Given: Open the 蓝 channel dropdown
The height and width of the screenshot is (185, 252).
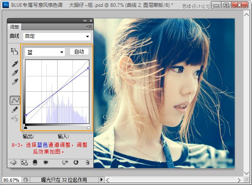Looking at the screenshot, I should tap(45, 52).
